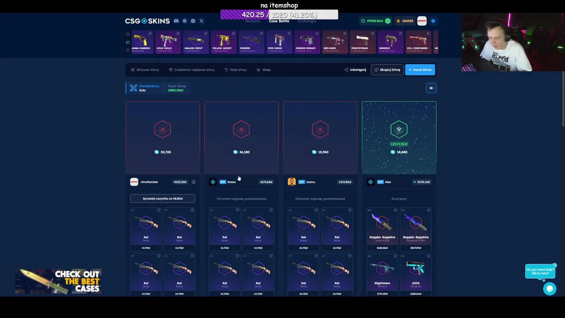
Task: Toggle check circle on Paracord Knife Doppler Sapphire
Action: click(x=429, y=210)
